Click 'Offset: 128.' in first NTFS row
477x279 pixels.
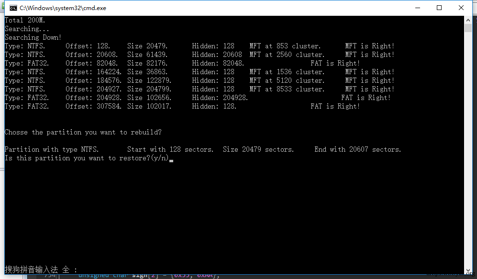[x=88, y=46]
